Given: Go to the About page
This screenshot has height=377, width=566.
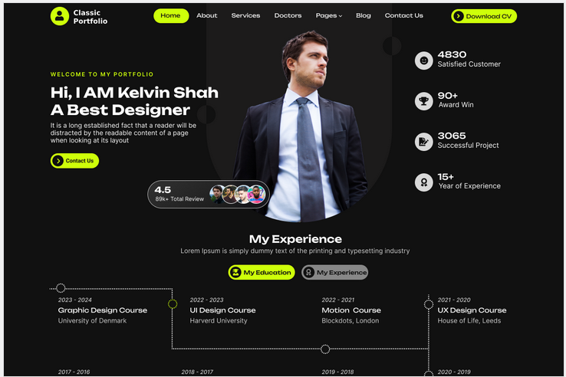Looking at the screenshot, I should point(207,15).
